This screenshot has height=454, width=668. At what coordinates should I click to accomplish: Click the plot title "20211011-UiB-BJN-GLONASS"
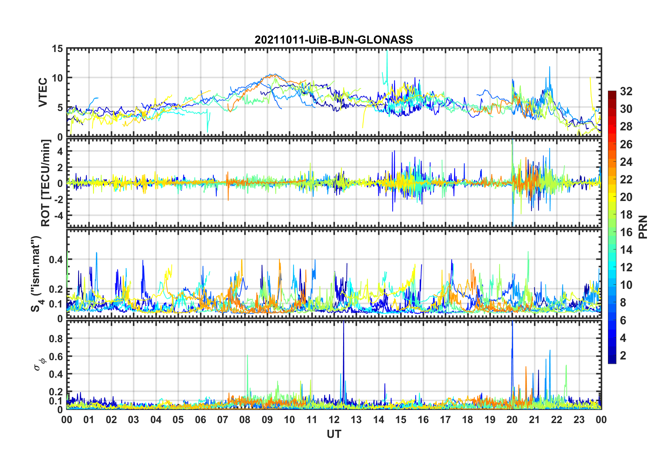pyautogui.click(x=334, y=40)
